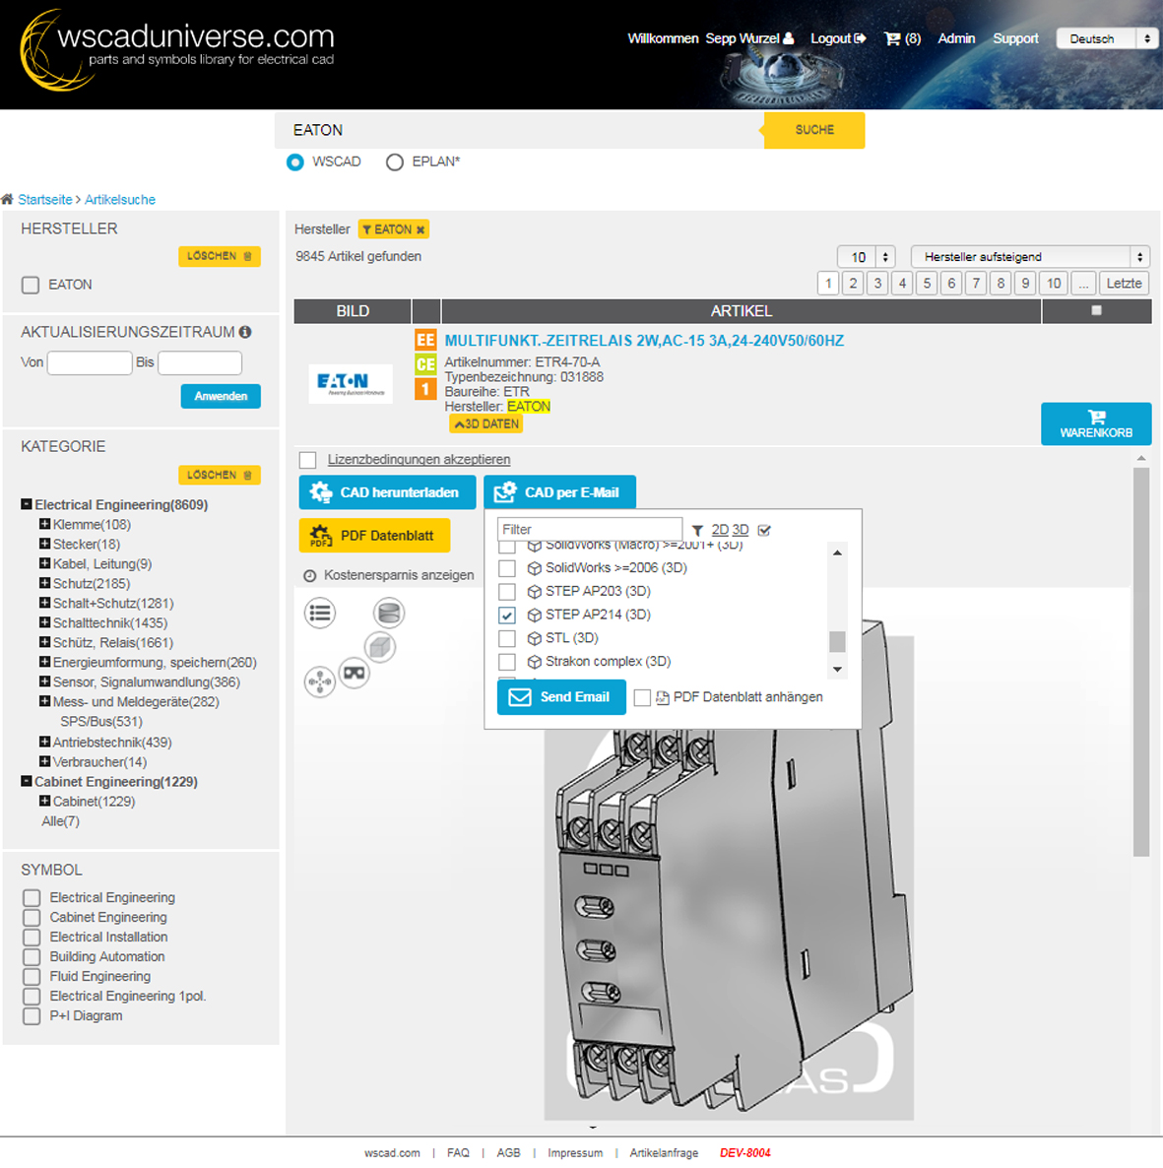The height and width of the screenshot is (1168, 1163).
Task: Check the SolidWorks >=2006 (3D) format
Action: [x=507, y=568]
